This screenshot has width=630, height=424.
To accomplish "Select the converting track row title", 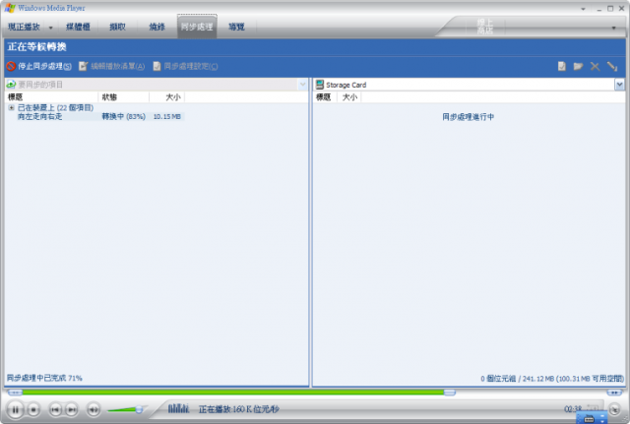I will [x=39, y=116].
